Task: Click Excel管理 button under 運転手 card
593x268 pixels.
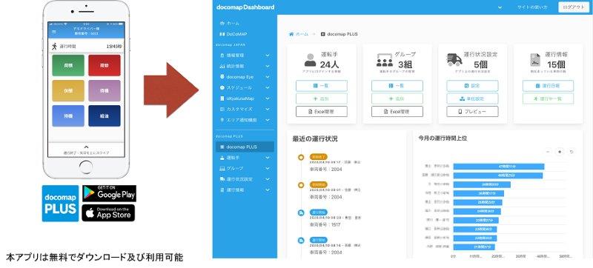Action: tap(322, 112)
